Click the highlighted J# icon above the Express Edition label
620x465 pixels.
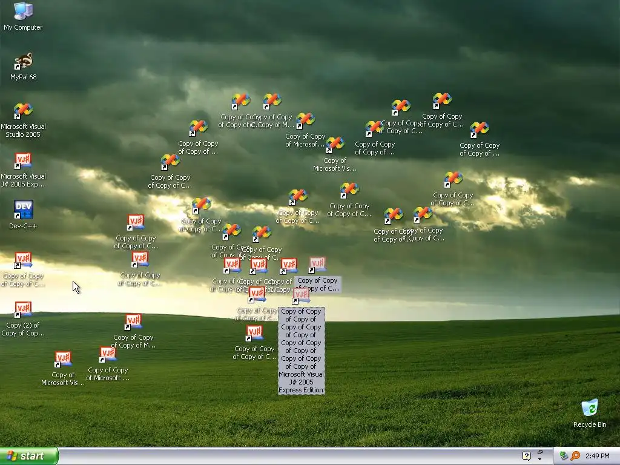click(301, 296)
